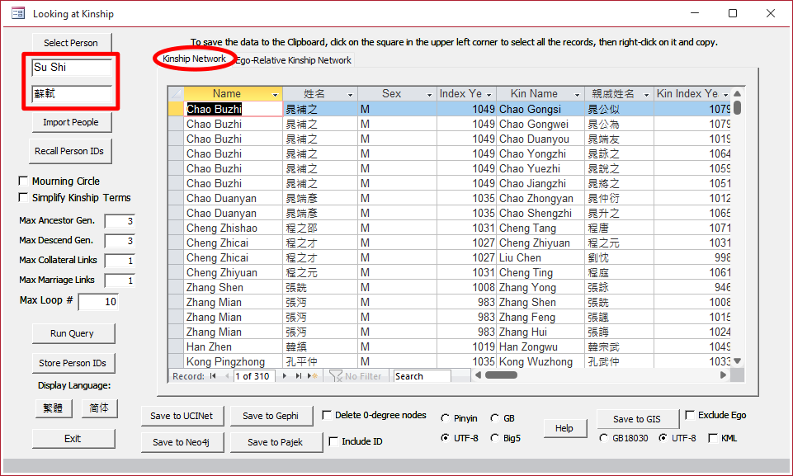Click select-all square at grid corner

tap(176, 94)
